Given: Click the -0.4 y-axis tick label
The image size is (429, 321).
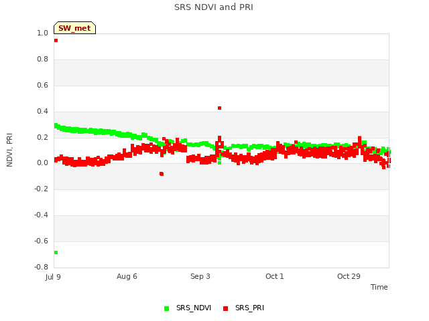Looking at the screenshot, I should click(41, 215).
